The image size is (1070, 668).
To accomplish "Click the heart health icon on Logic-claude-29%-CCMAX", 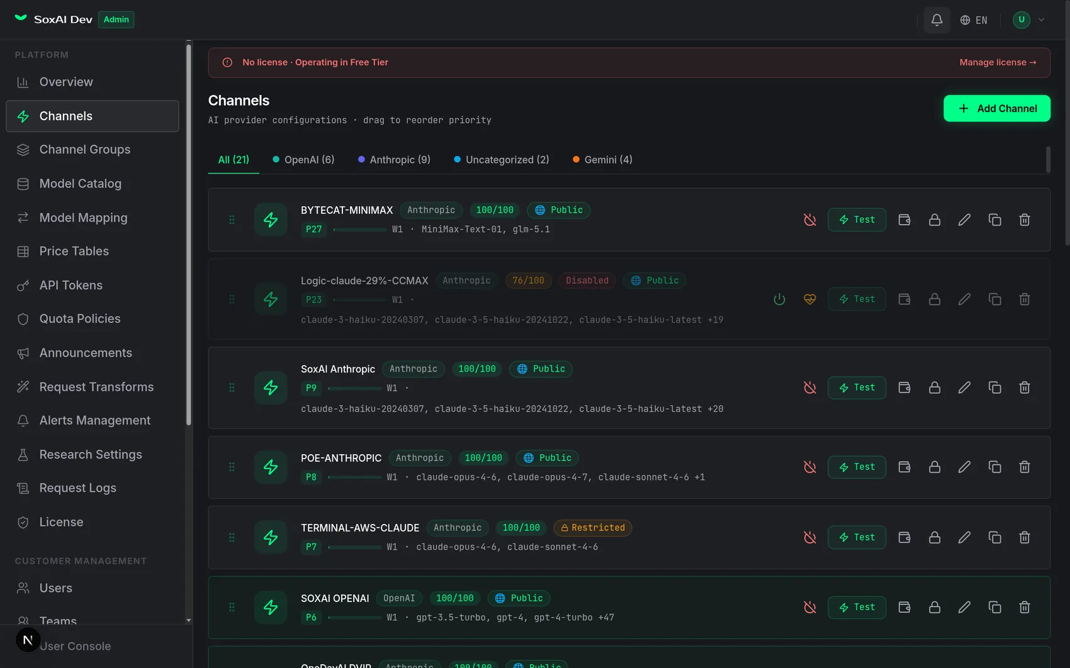I will pos(810,299).
